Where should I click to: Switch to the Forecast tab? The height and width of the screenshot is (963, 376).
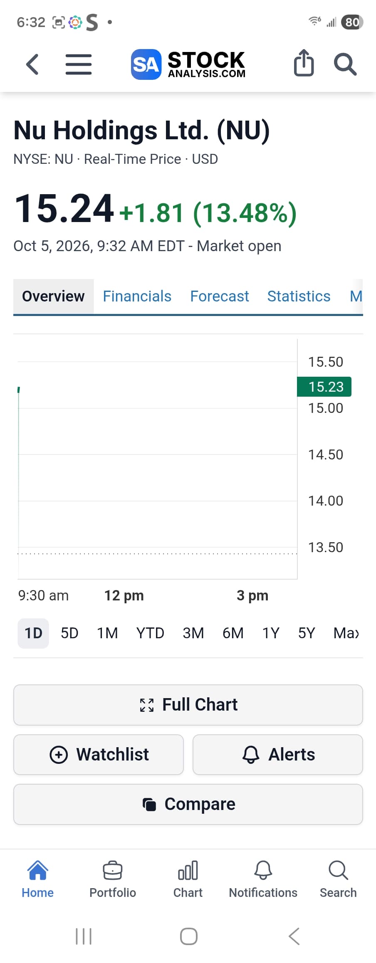tap(220, 296)
